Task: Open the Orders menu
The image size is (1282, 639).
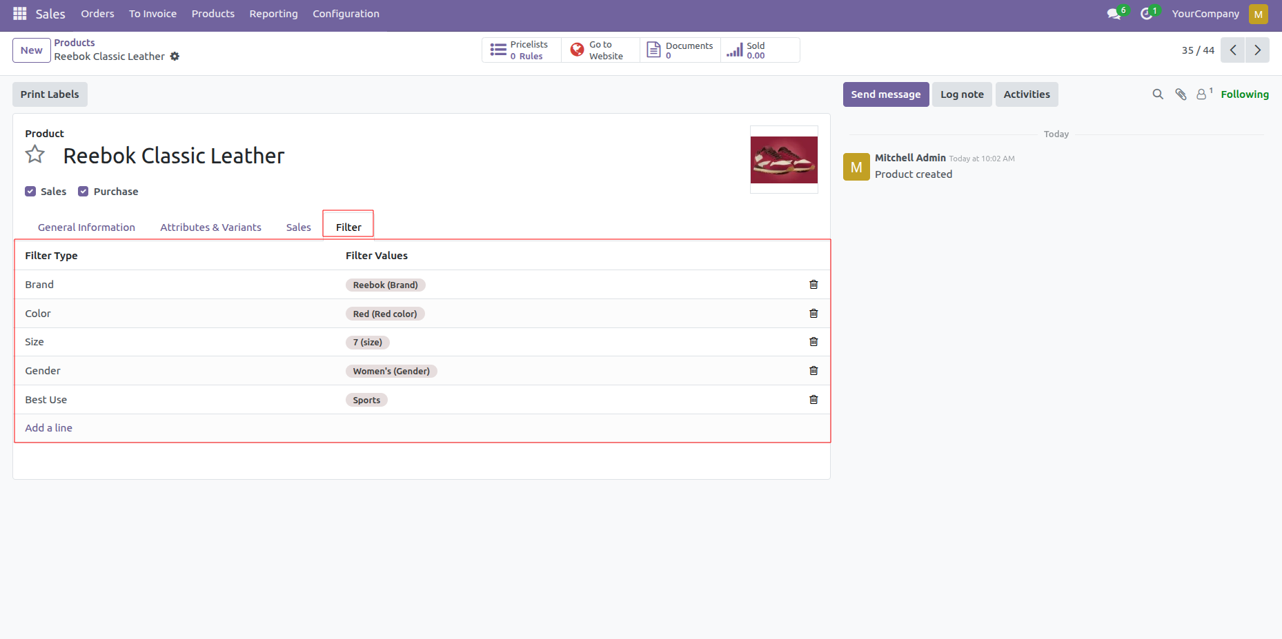Action: coord(97,14)
